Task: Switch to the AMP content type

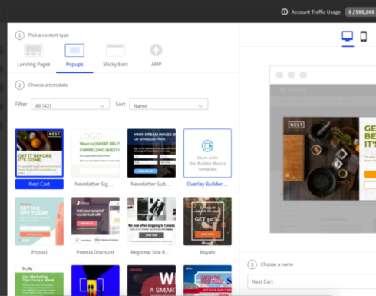Action: (x=156, y=56)
